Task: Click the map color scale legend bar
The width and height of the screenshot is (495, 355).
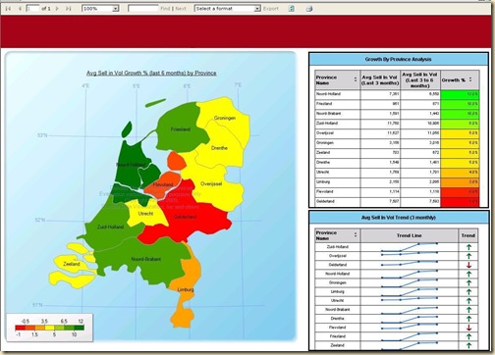Action: tap(50, 328)
